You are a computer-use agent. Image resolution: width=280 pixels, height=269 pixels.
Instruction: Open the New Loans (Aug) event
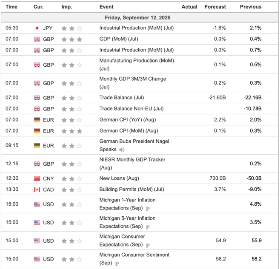pyautogui.click(x=119, y=178)
